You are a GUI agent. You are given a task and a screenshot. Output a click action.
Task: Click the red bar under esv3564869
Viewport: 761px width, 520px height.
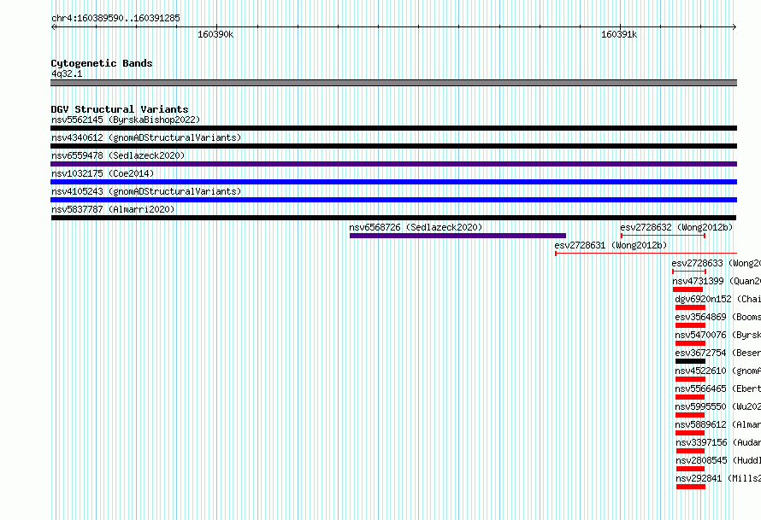[690, 325]
